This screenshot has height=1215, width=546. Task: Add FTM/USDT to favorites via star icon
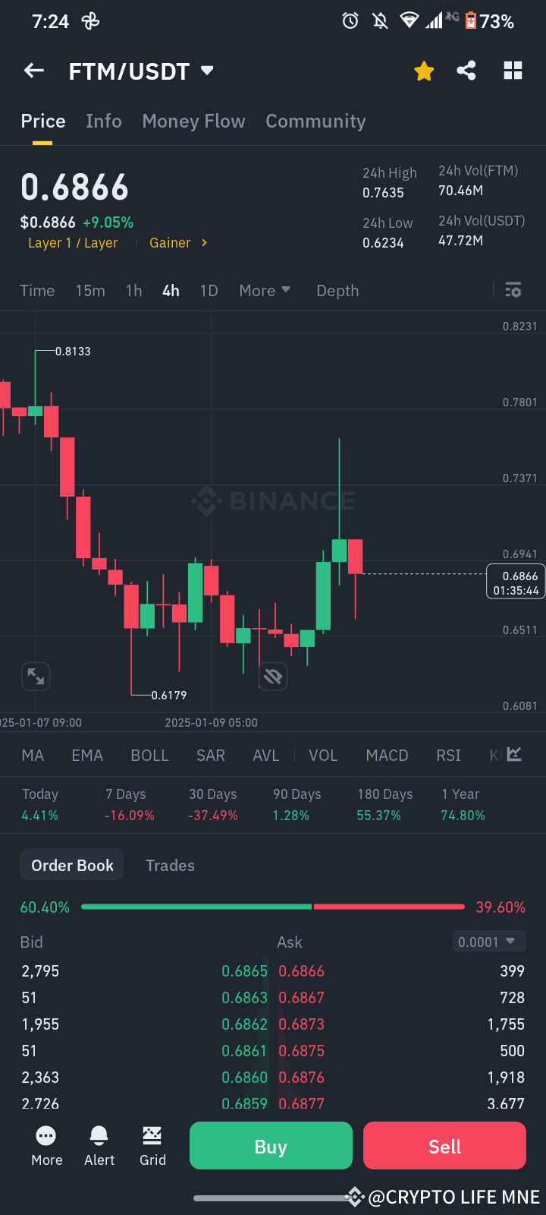424,70
